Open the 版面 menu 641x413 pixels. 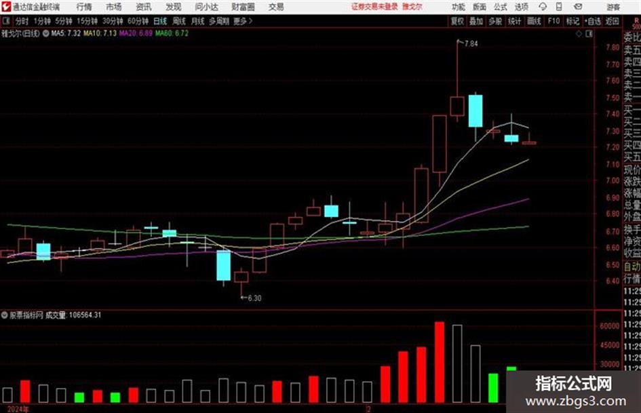pos(480,7)
